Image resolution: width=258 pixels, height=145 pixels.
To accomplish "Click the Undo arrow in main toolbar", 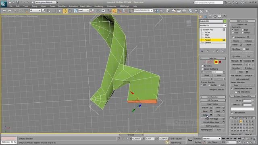I will pos(4,11).
